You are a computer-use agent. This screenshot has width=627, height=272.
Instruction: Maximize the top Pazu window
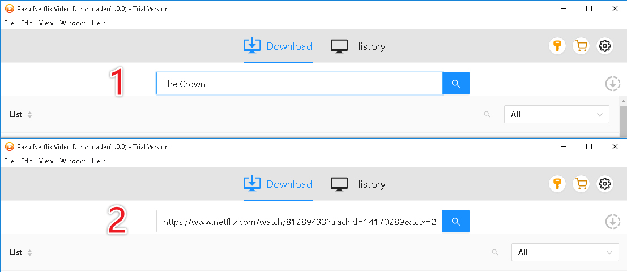(589, 9)
